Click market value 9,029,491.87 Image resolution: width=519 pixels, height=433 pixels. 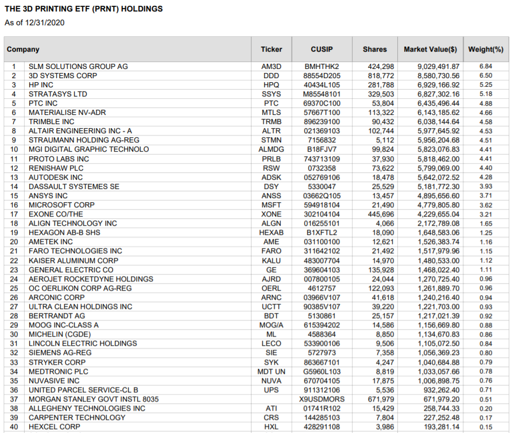pos(438,67)
